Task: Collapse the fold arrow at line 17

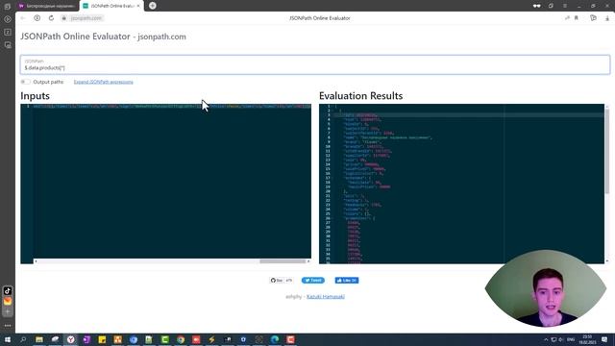Action: pyautogui.click(x=333, y=178)
